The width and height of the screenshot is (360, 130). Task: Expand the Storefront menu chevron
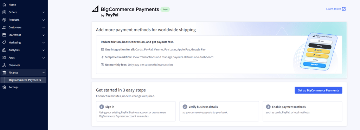click(44, 35)
